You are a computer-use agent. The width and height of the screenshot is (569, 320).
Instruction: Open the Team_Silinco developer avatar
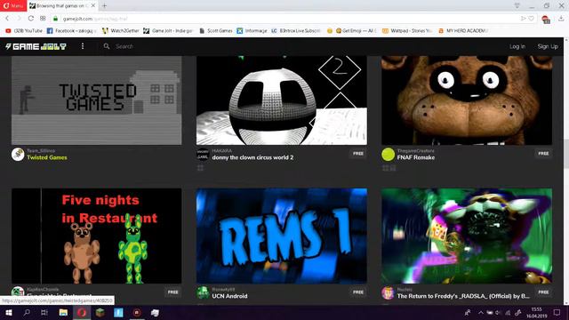[18, 154]
